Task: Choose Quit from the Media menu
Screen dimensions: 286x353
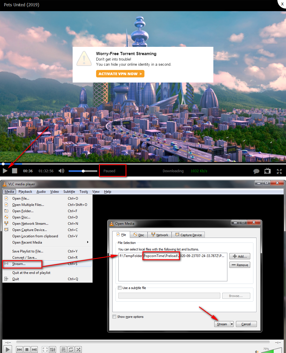Action: [x=47, y=279]
